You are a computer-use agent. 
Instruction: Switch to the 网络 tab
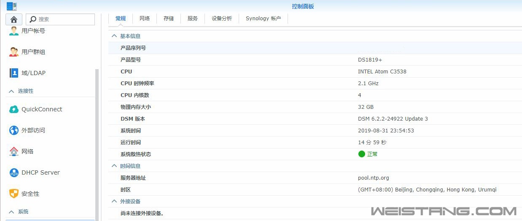pos(145,19)
